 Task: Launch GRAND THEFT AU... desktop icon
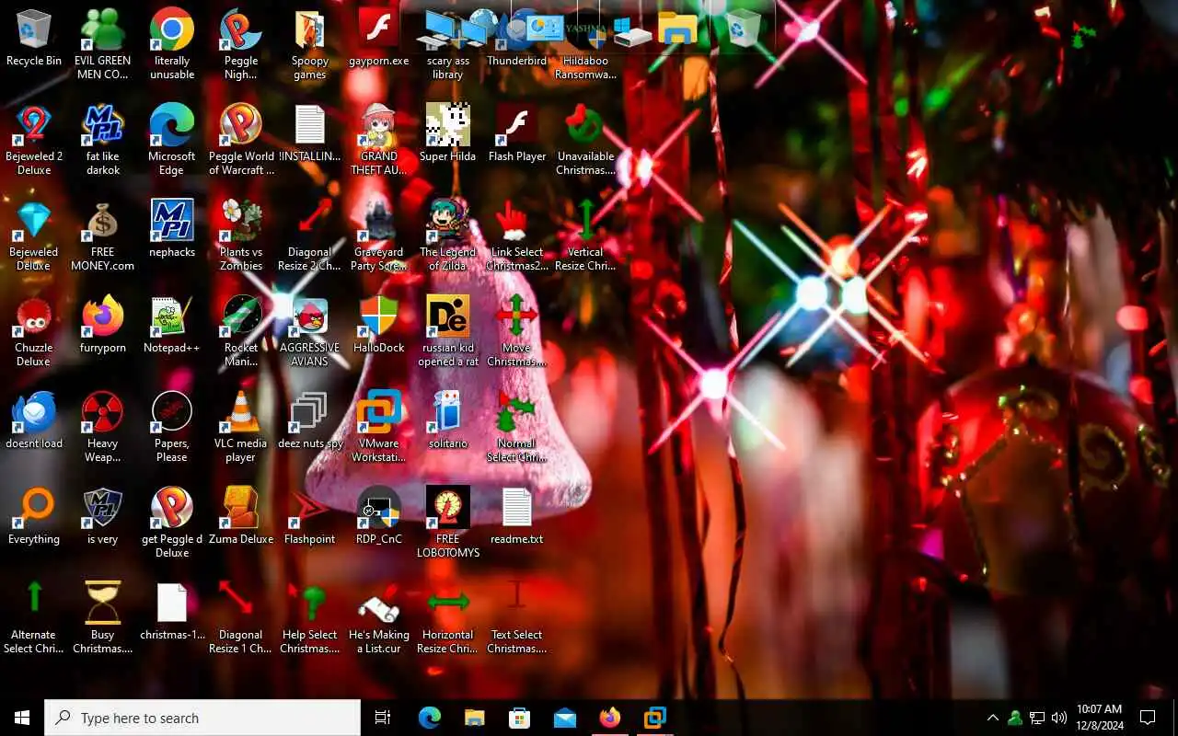[x=379, y=140]
